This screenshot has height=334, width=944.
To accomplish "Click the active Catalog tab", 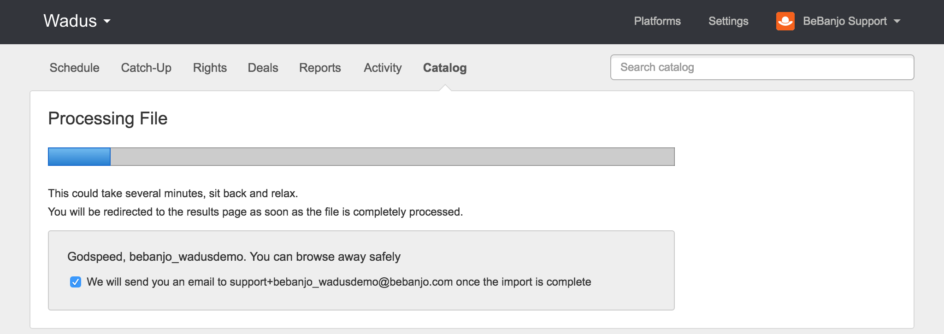I will coord(445,68).
